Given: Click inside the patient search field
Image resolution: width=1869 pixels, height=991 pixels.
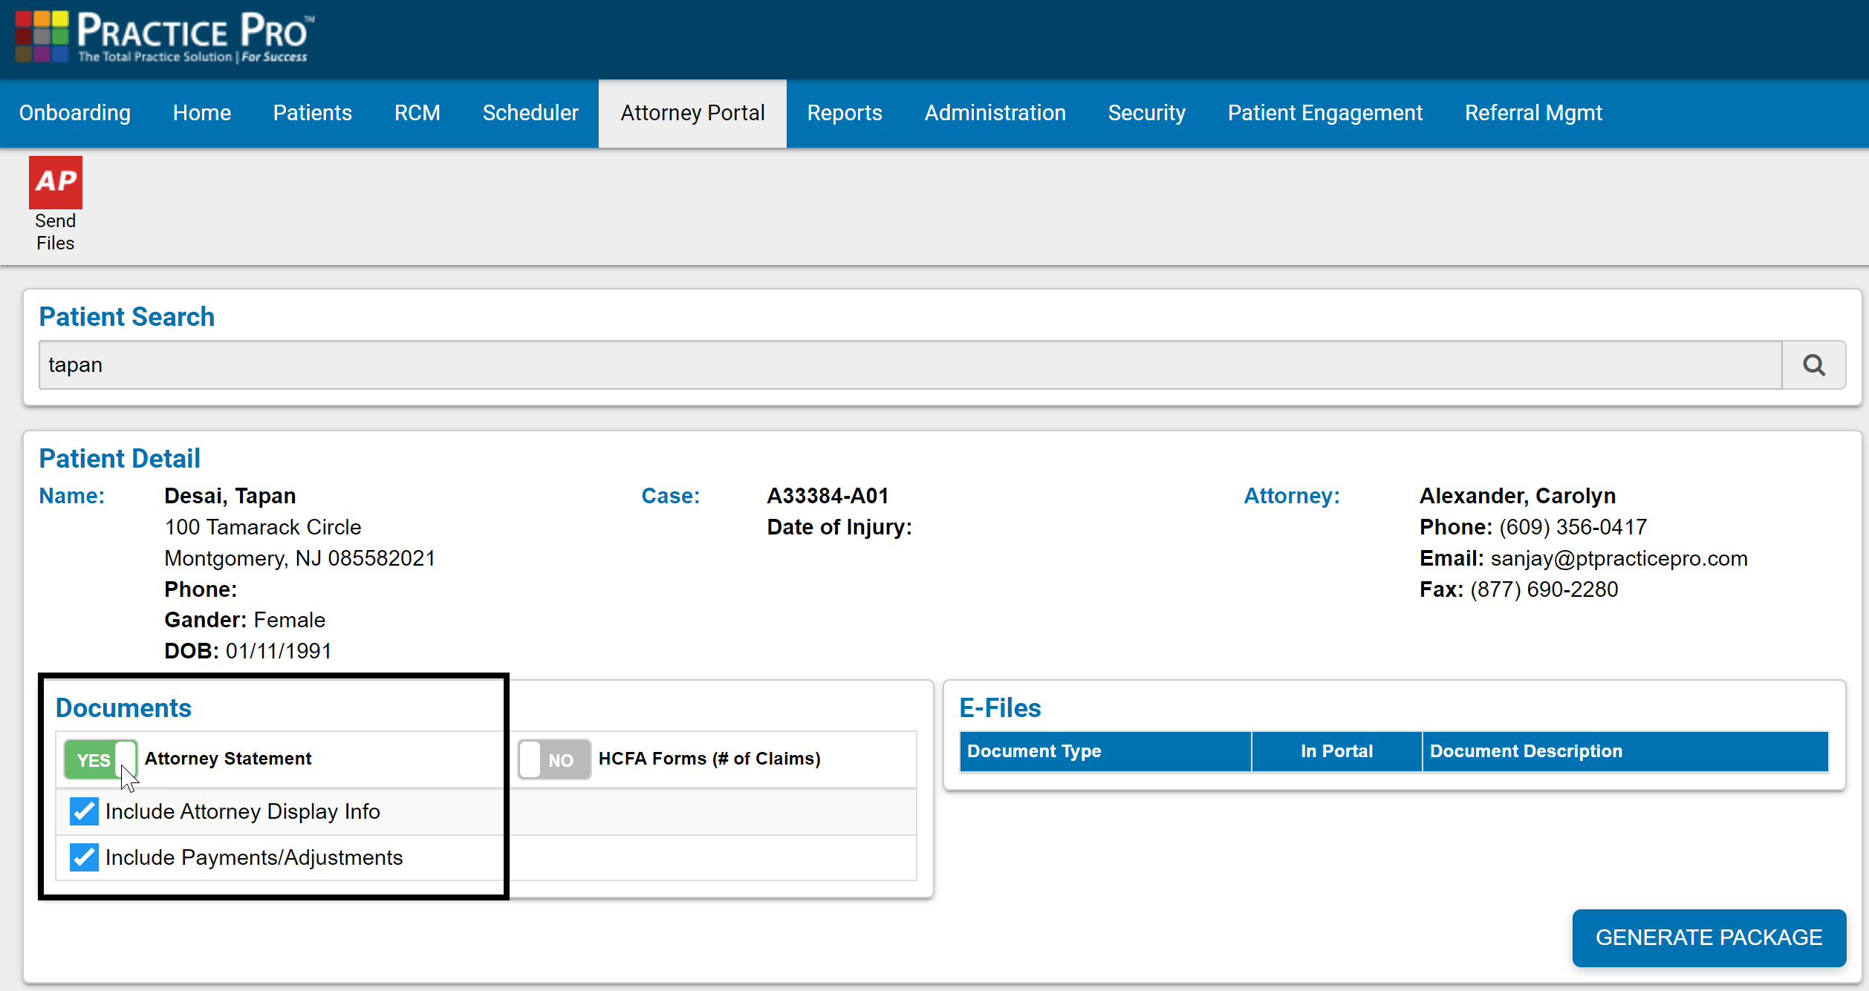Looking at the screenshot, I should click(891, 364).
